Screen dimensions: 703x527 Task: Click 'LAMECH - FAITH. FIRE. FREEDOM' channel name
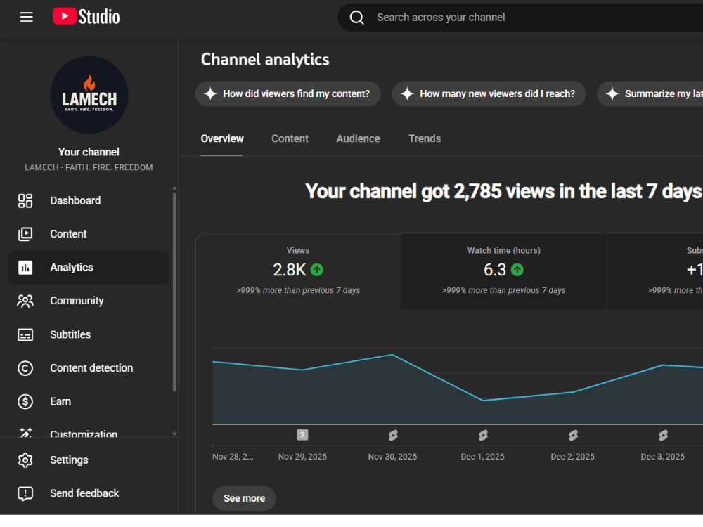(x=89, y=168)
